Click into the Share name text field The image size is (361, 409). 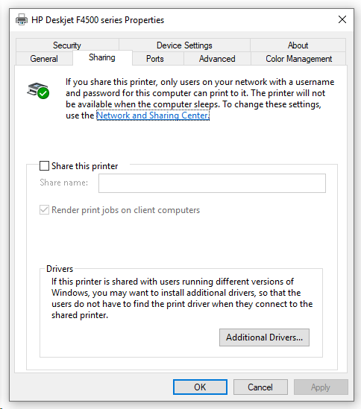click(212, 183)
